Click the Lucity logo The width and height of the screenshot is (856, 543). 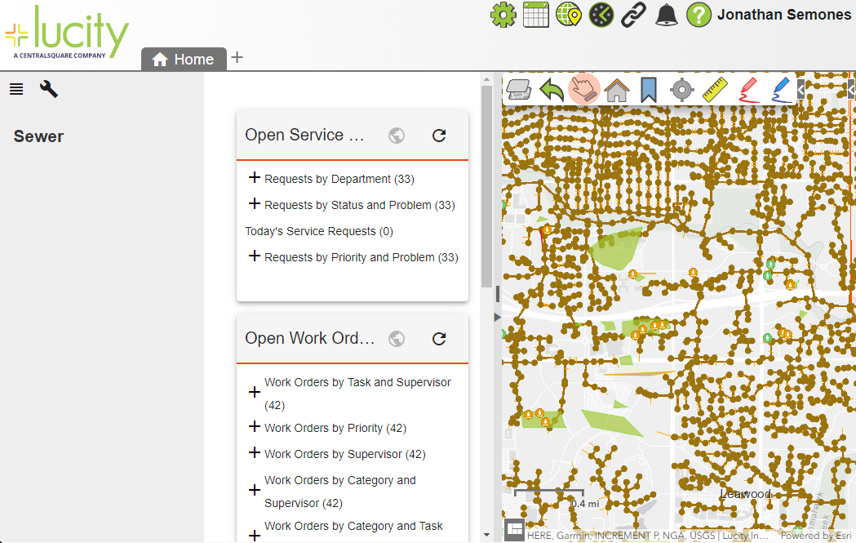(x=67, y=32)
